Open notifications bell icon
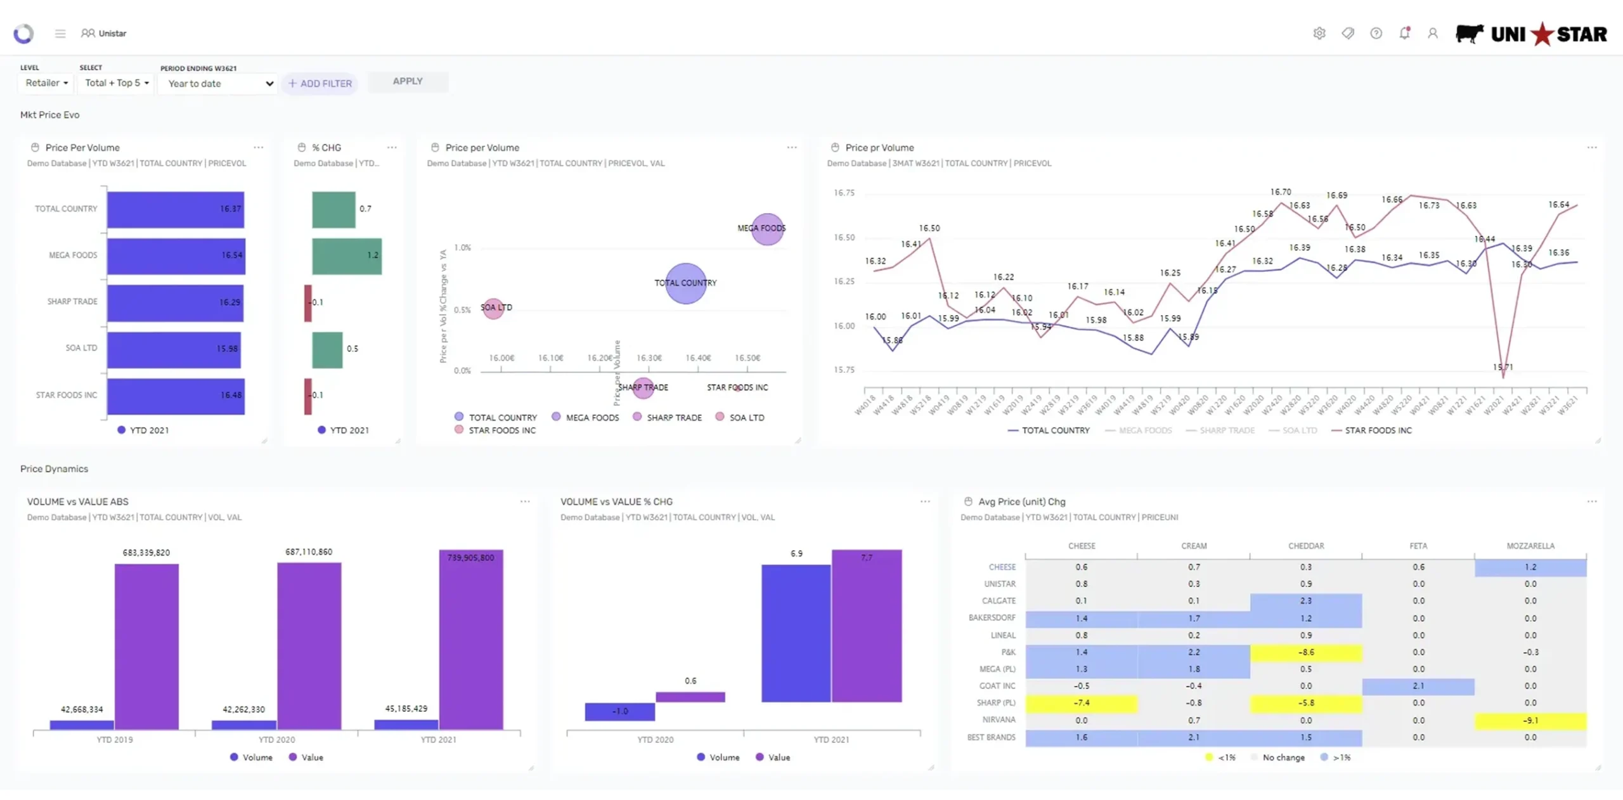Image resolution: width=1623 pixels, height=800 pixels. pyautogui.click(x=1404, y=33)
